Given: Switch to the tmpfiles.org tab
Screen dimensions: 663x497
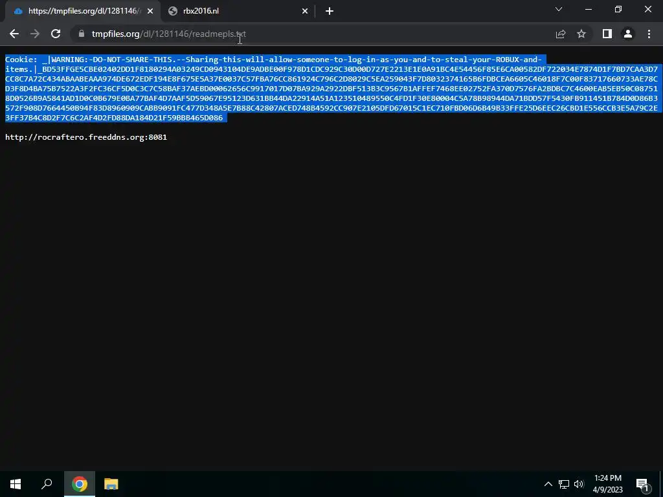Looking at the screenshot, I should pyautogui.click(x=83, y=11).
